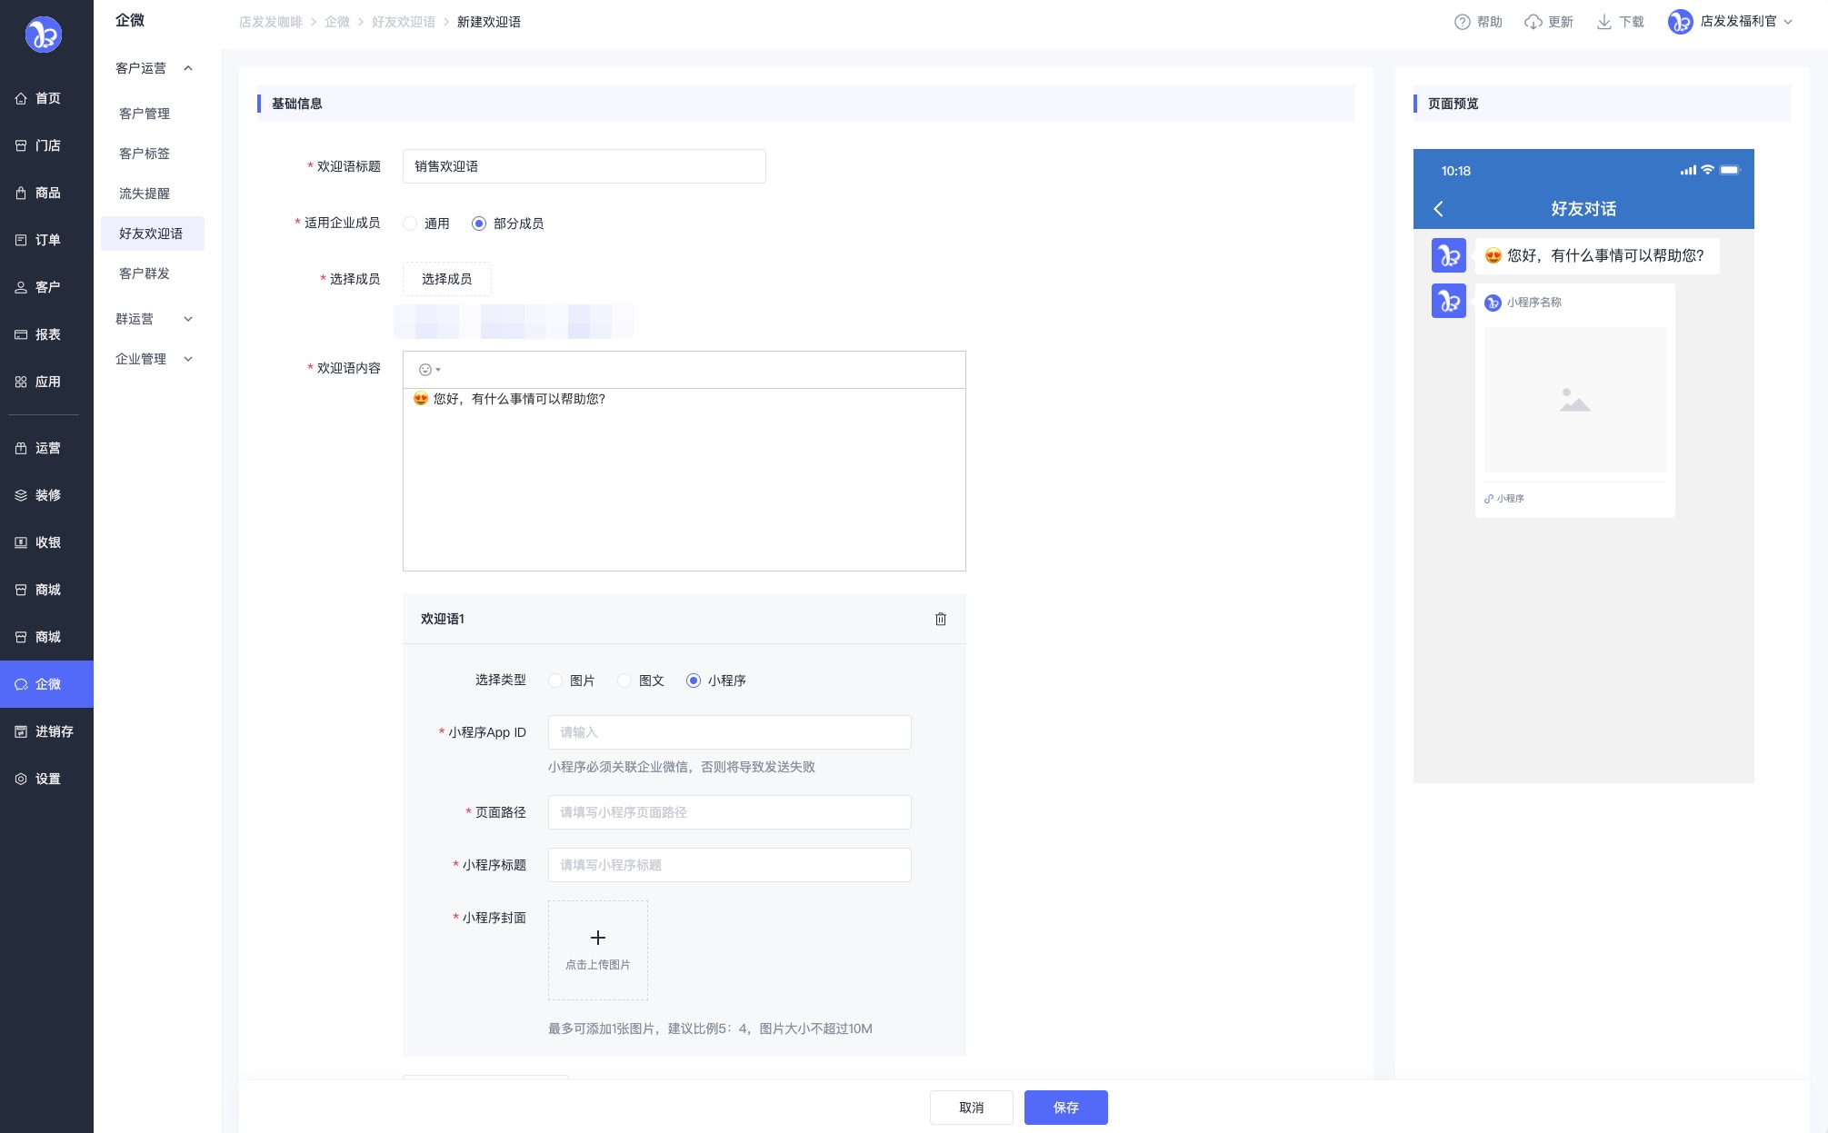Click the 小程序App ID input field
Image resolution: width=1828 pixels, height=1133 pixels.
(x=729, y=732)
